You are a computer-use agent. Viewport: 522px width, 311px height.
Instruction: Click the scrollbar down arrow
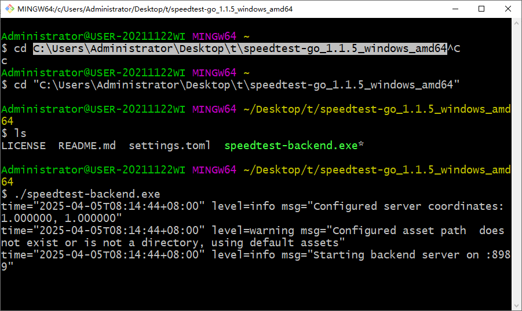tap(516, 306)
